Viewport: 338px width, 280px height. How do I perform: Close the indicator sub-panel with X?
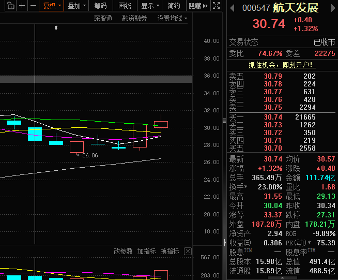point(188,252)
